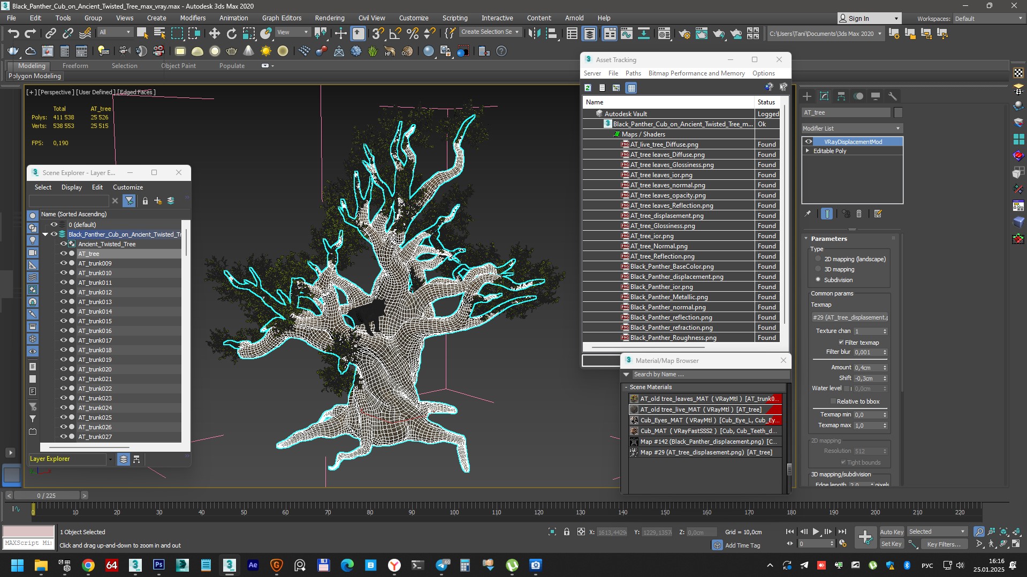Viewport: 1027px width, 577px height.
Task: Toggle Relative to bbox checkbox
Action: point(833,401)
